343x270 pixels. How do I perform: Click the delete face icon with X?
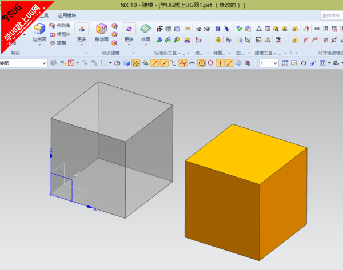coord(115,43)
